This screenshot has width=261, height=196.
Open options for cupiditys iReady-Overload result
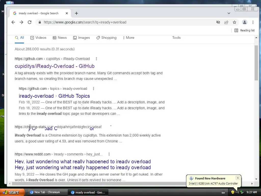(x=96, y=59)
